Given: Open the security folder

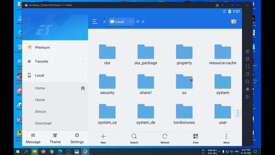Looking at the screenshot, I should (107, 84).
